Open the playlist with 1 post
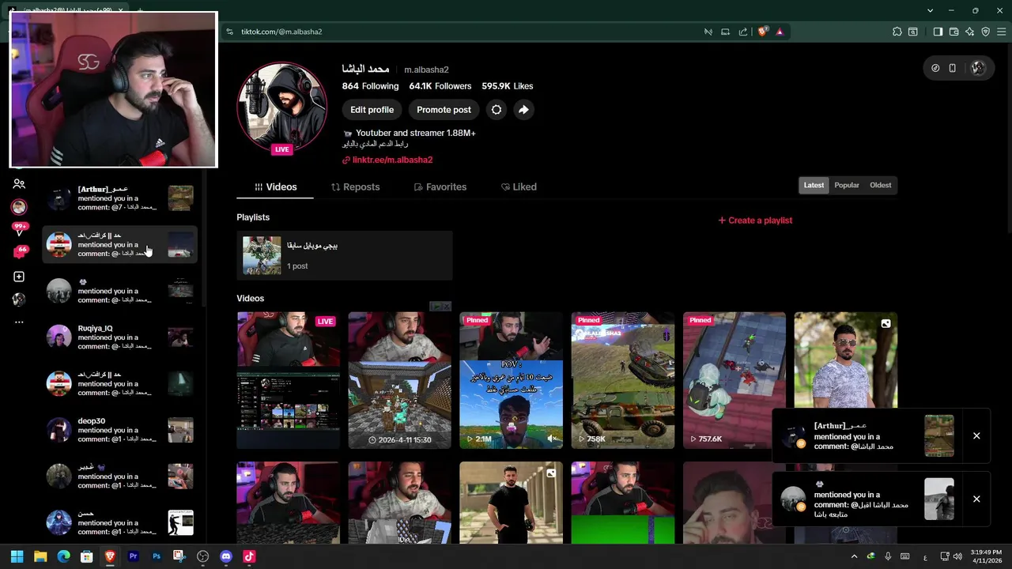This screenshot has width=1012, height=569. click(344, 255)
